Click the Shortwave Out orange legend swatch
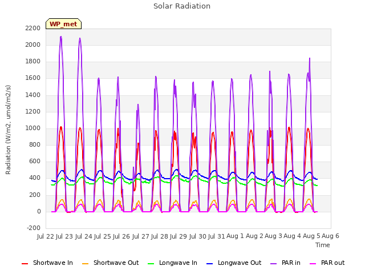 tap(86, 264)
